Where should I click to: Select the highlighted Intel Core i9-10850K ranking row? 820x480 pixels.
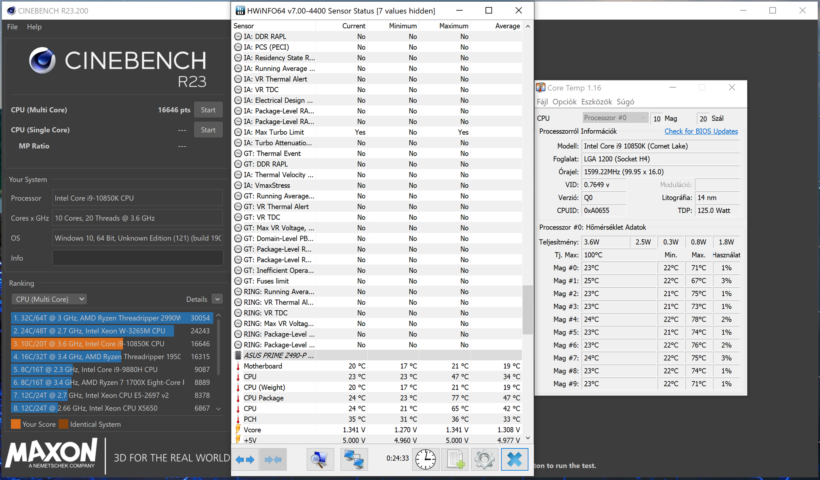pos(112,344)
